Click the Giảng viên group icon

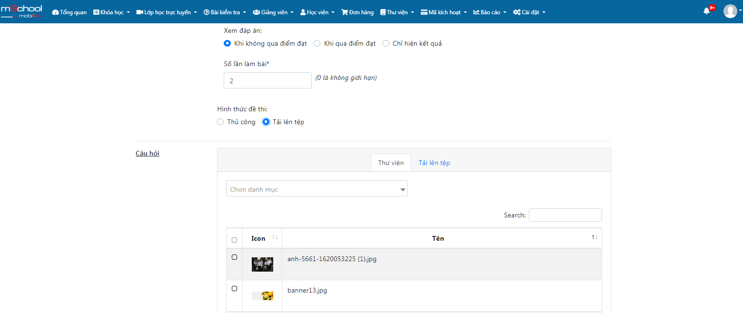[x=256, y=12]
